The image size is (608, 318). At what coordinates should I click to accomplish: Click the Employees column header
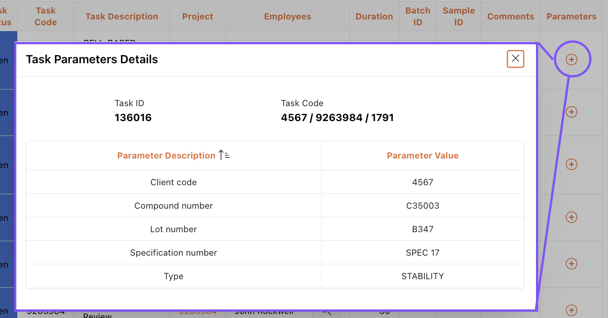pyautogui.click(x=287, y=17)
